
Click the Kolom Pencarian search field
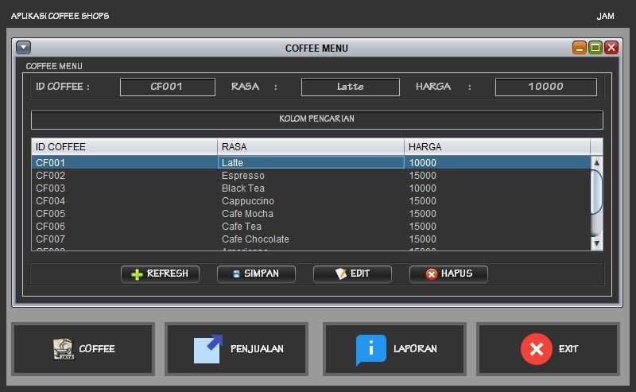pos(316,120)
